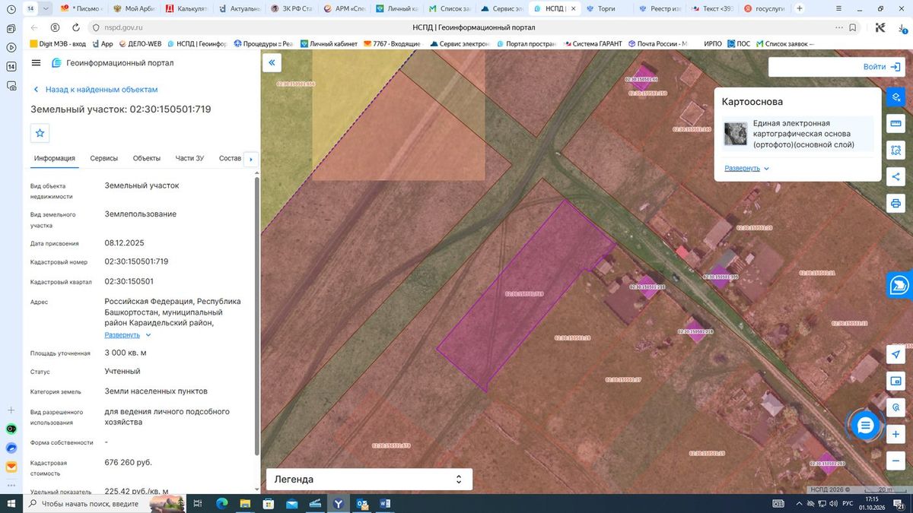Activate the area search tool
The height and width of the screenshot is (513, 913).
click(x=896, y=150)
